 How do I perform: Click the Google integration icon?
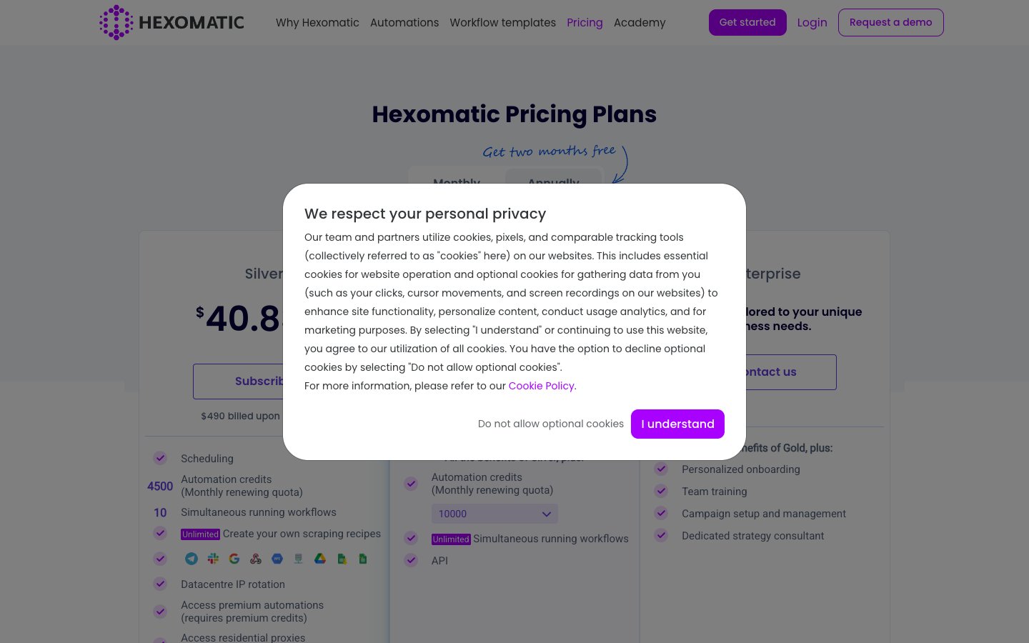point(234,559)
